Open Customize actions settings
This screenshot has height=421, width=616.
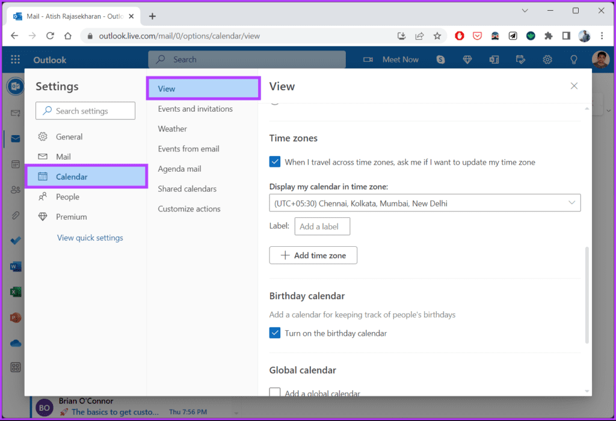tap(189, 209)
